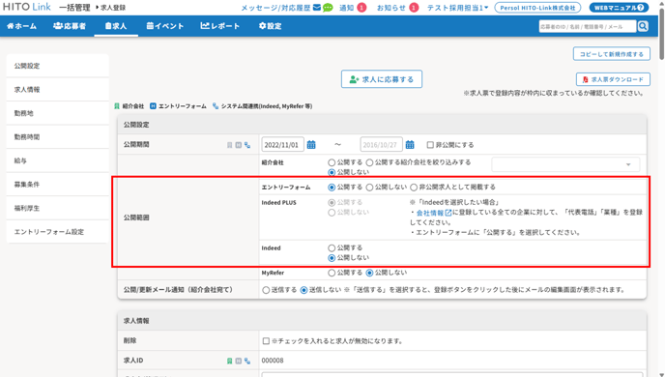Click the green chat bubble icon
Image resolution: width=665 pixels, height=377 pixels.
tap(328, 8)
